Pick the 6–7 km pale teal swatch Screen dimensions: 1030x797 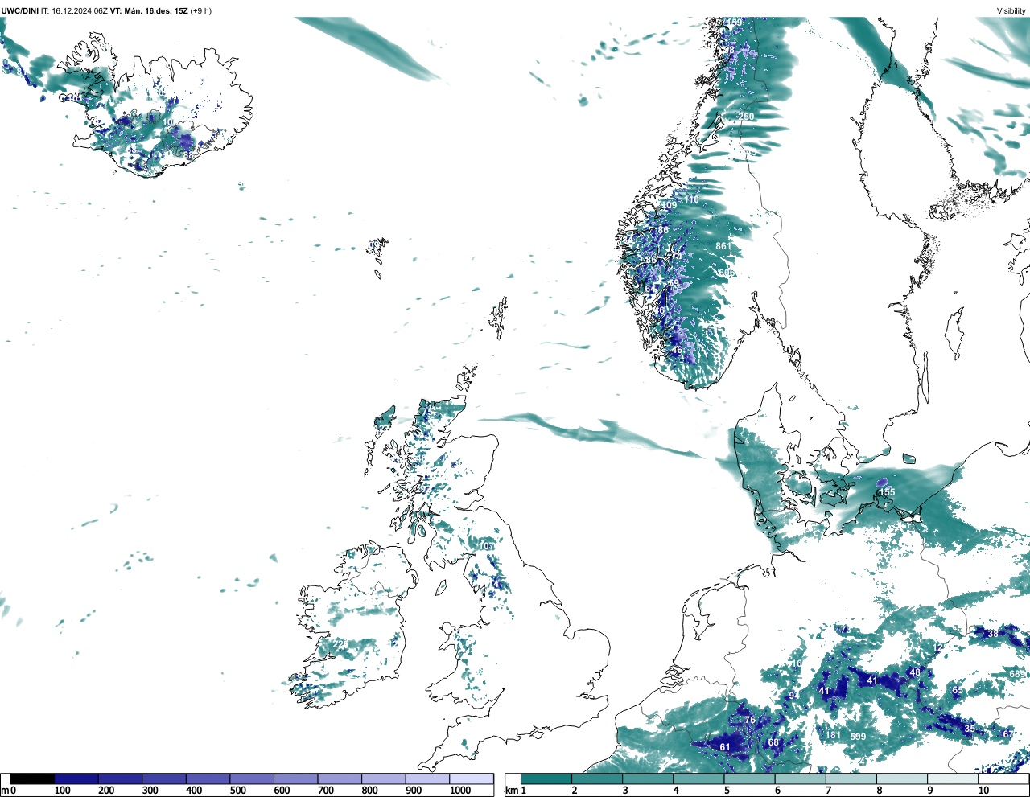(x=801, y=779)
